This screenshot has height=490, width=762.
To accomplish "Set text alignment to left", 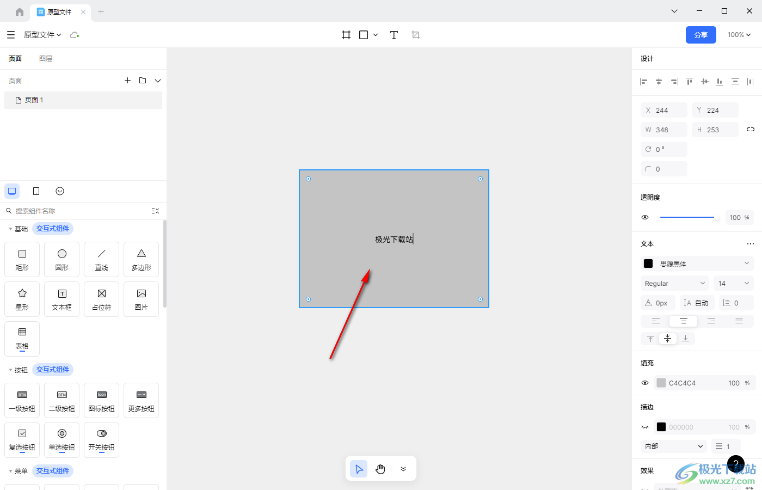I will (655, 321).
